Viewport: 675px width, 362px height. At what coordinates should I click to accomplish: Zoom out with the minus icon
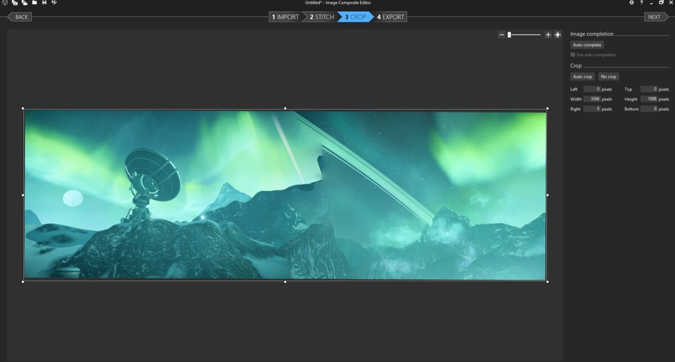[502, 35]
